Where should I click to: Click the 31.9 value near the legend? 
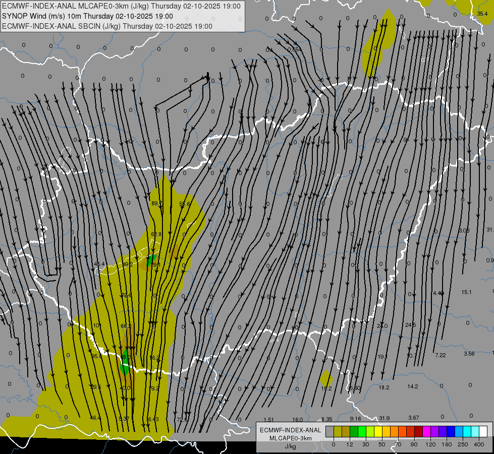(385, 418)
